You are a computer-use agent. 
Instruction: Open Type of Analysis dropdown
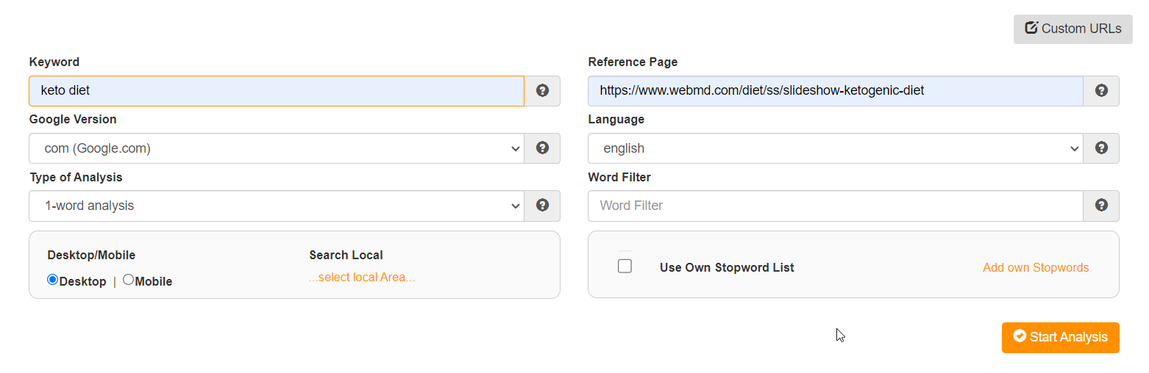(277, 206)
